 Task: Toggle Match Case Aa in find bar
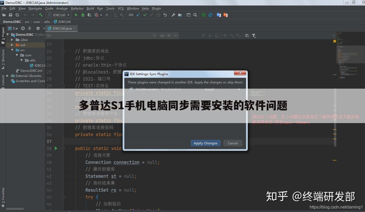(162, 36)
